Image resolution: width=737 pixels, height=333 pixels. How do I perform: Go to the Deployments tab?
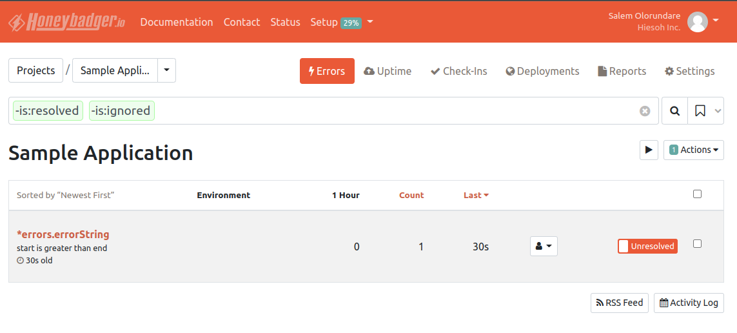tap(542, 71)
